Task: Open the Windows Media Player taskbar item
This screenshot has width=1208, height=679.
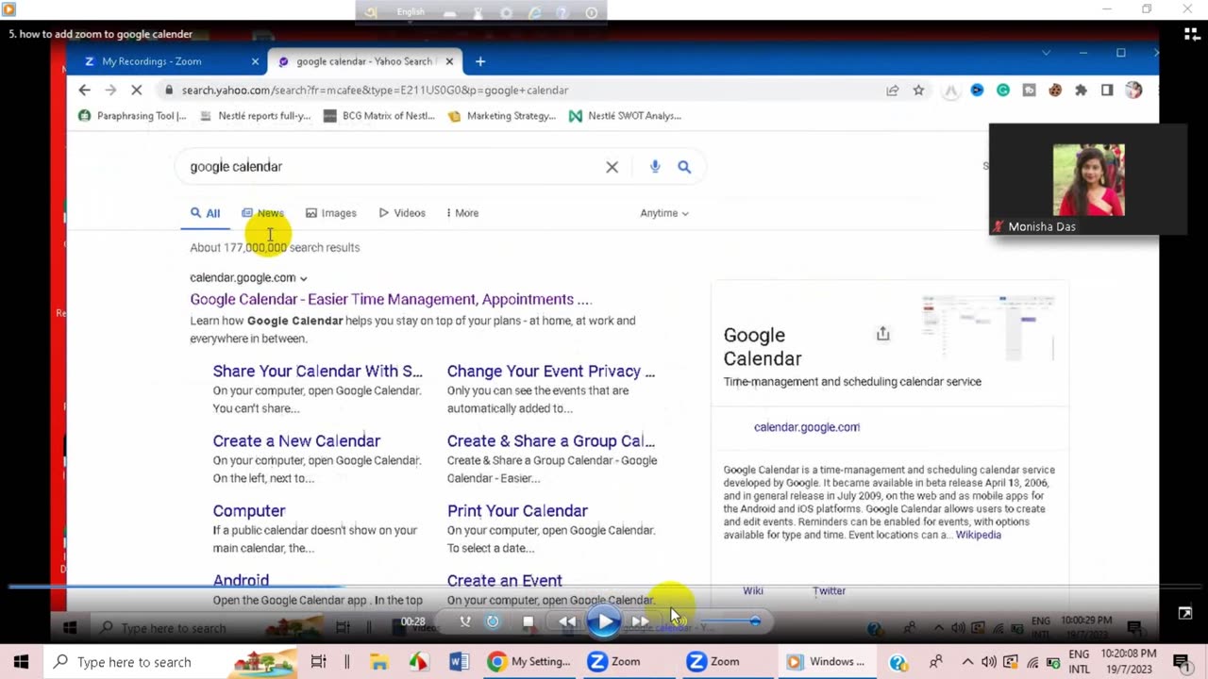Action: (x=826, y=662)
